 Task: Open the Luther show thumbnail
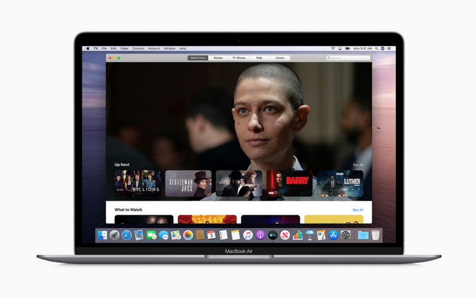click(340, 183)
